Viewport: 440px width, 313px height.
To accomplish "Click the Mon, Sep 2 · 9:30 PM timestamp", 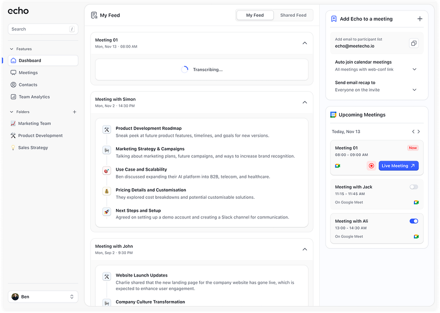I will pos(114,253).
